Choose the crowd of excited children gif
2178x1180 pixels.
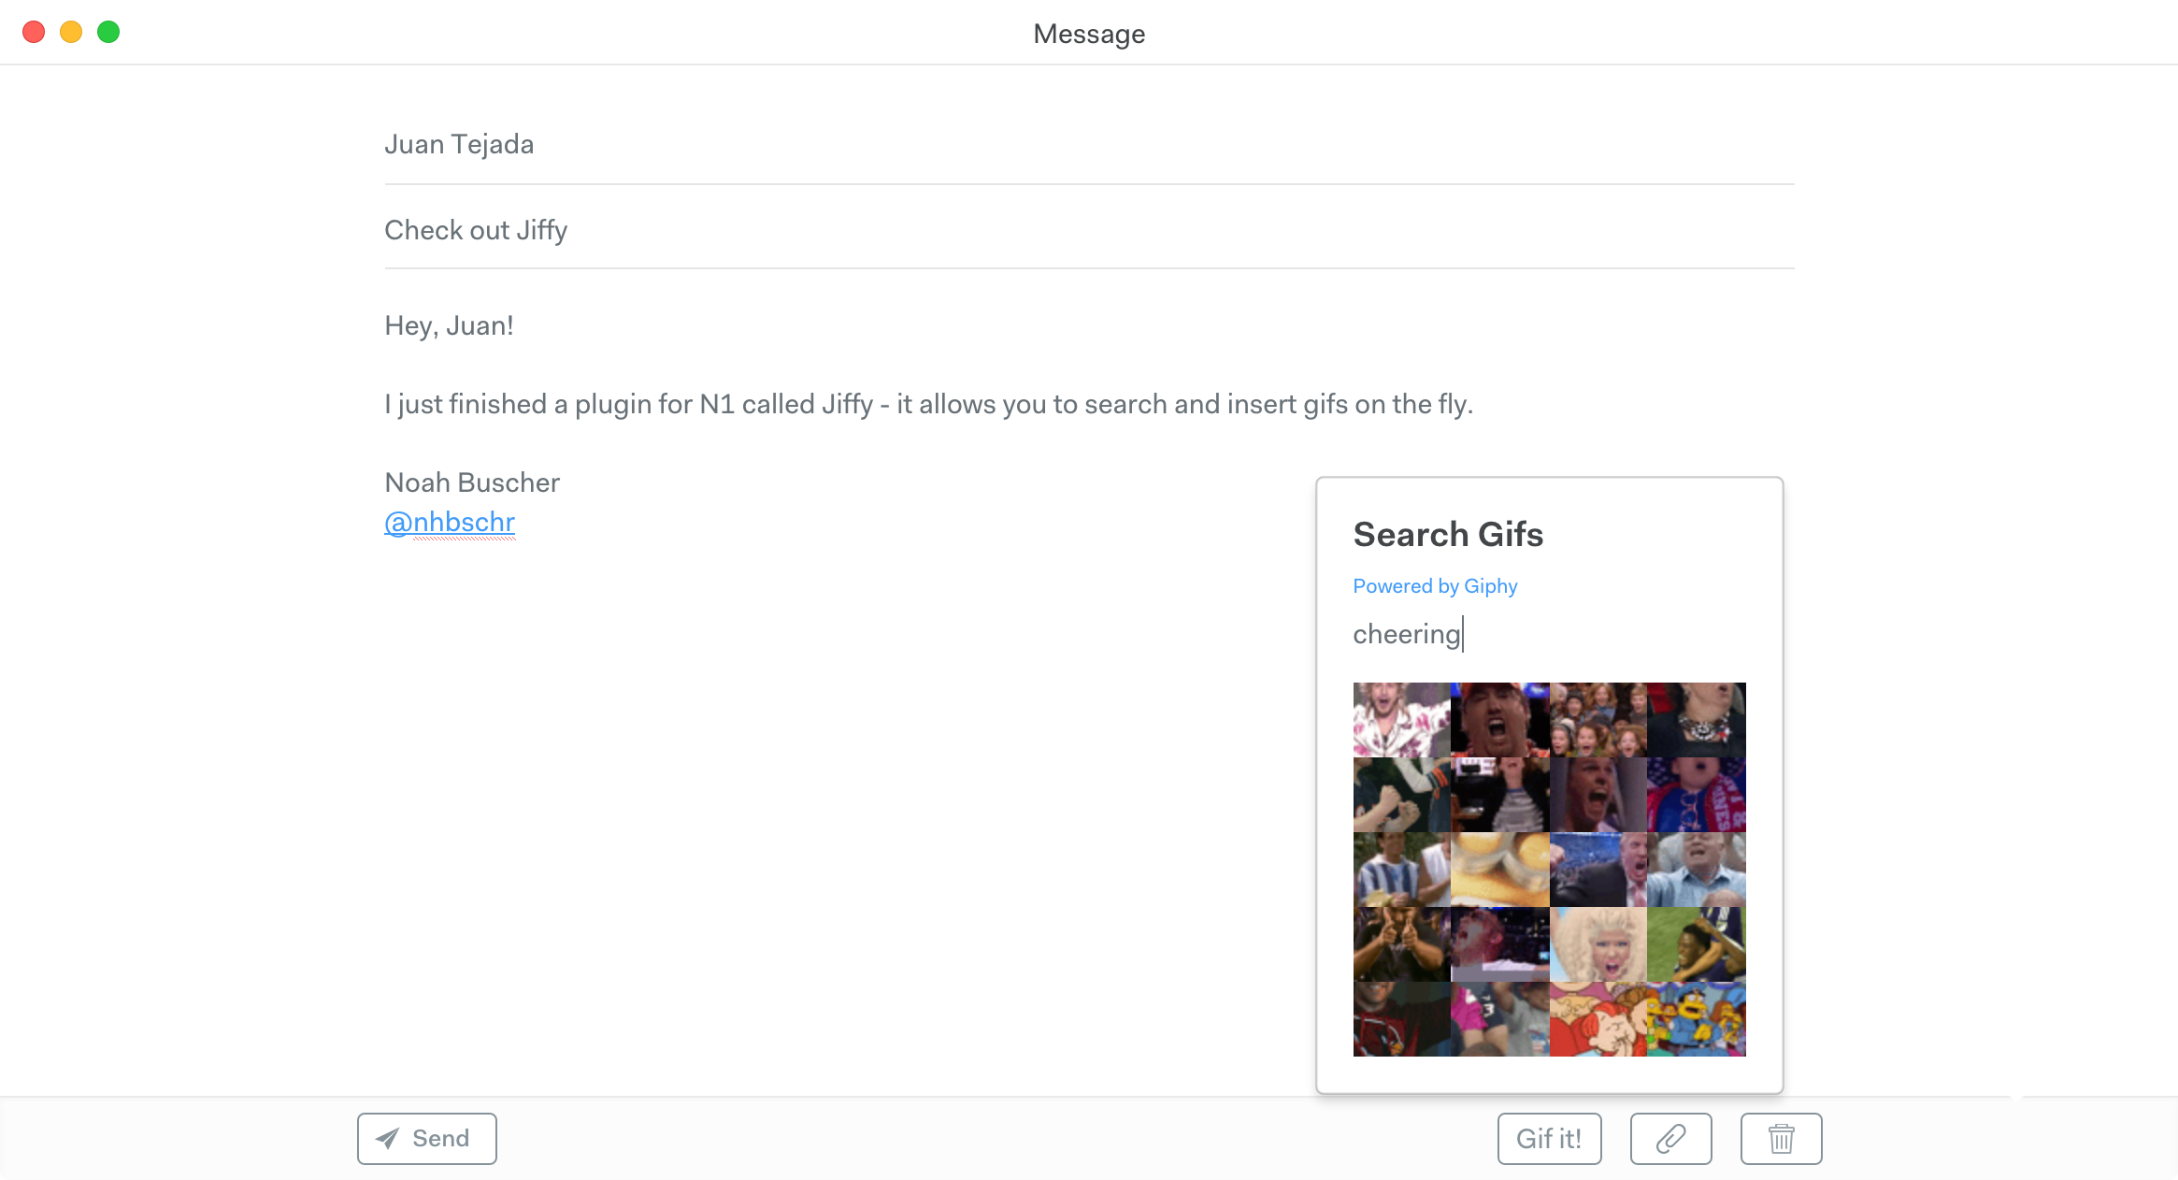click(x=1598, y=720)
